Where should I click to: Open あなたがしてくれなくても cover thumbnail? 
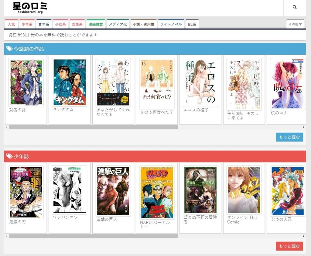click(113, 82)
